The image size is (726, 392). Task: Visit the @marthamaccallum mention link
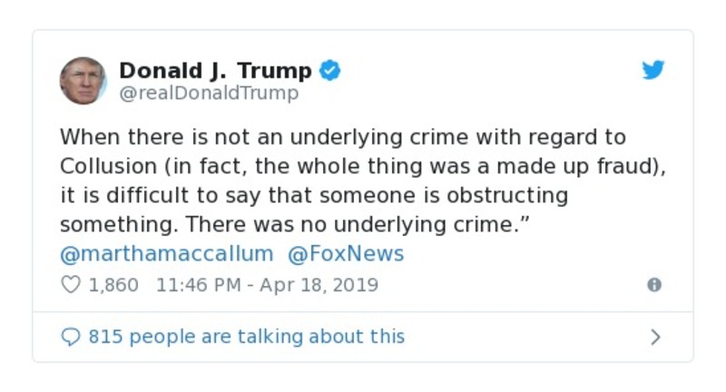[x=166, y=253]
